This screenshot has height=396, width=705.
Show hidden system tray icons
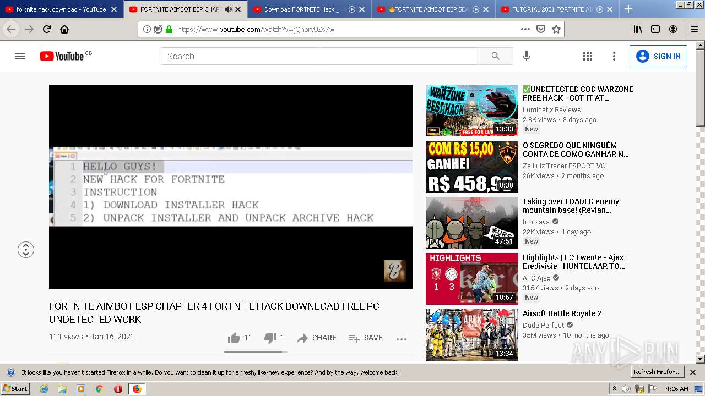click(x=614, y=389)
